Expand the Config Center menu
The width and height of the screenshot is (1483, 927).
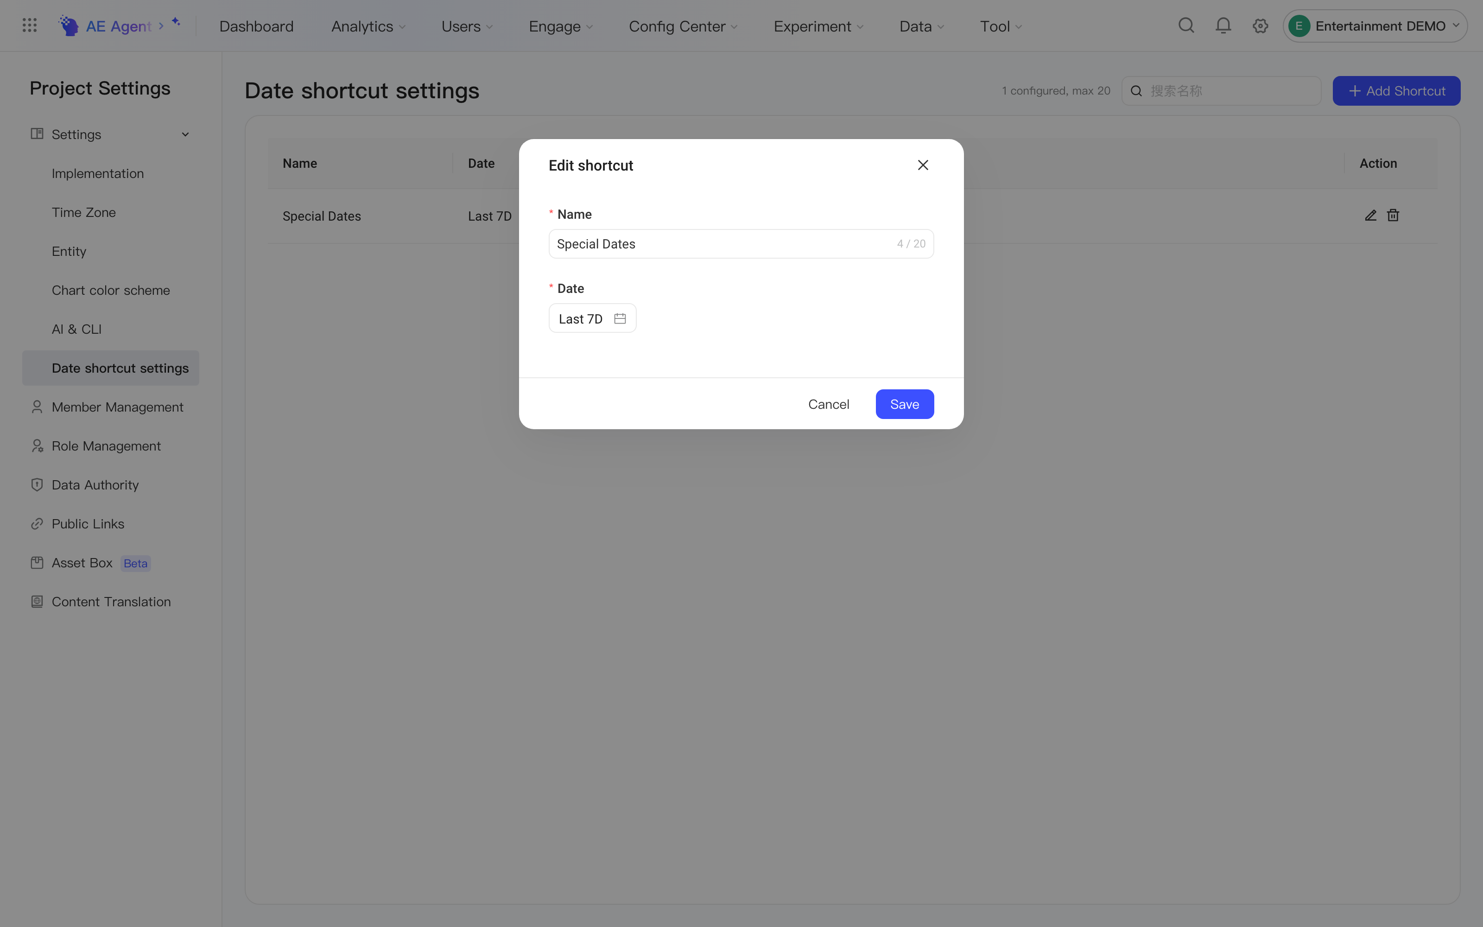683,26
